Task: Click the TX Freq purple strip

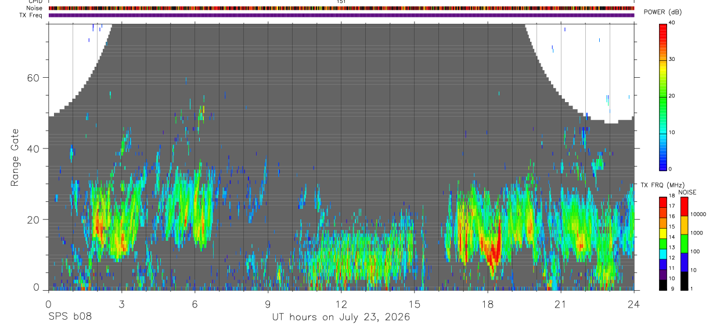Action: [341, 15]
